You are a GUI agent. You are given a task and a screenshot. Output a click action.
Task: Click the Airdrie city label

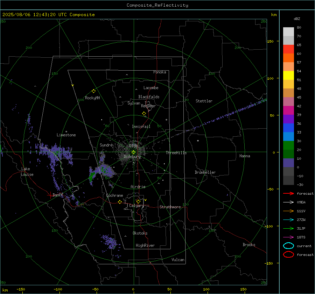(x=138, y=187)
